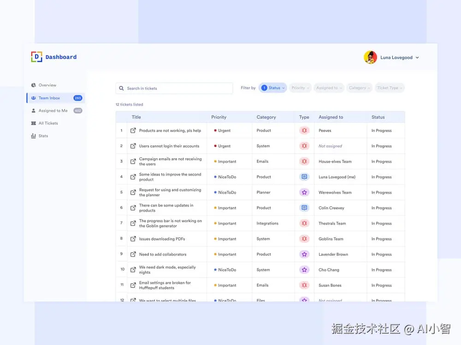Open the ticket 'Products are not working, pls help'
Image resolution: width=461 pixels, height=345 pixels.
pos(133,131)
